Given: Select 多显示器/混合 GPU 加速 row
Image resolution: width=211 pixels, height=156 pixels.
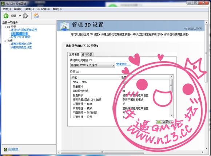Looking at the screenshot, I should point(120,100).
